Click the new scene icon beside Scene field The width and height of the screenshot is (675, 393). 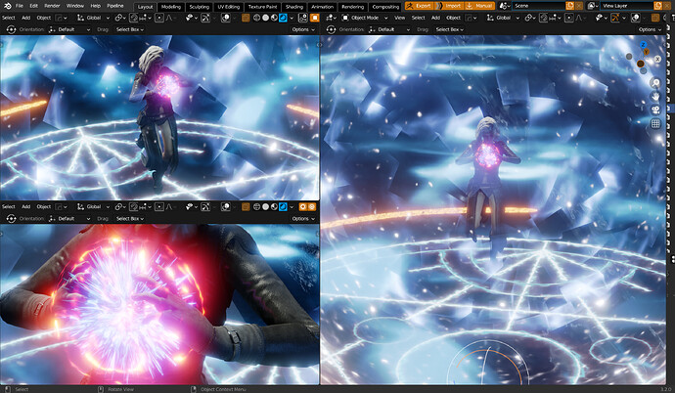(569, 6)
